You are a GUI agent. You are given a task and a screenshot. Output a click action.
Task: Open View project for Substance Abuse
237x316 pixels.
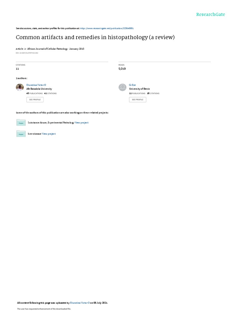[81, 123]
